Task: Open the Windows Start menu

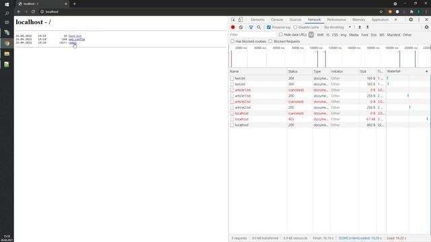Action: tap(7, 4)
